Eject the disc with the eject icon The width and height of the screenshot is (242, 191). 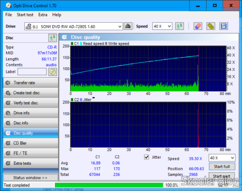pyautogui.click(x=128, y=26)
